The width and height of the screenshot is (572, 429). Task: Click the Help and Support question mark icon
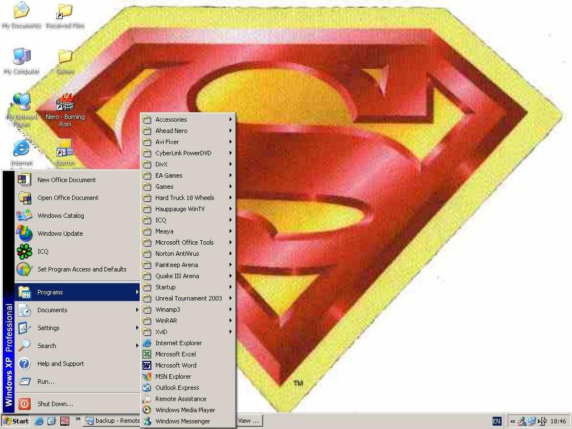click(25, 364)
